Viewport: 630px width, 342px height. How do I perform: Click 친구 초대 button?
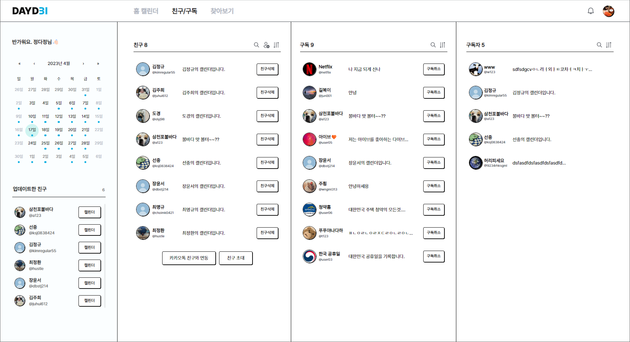click(236, 258)
